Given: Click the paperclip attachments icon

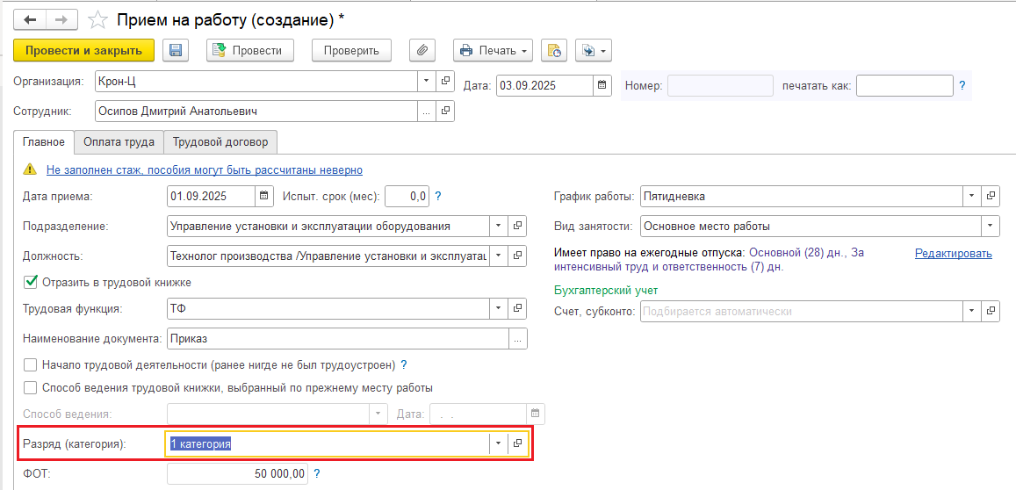Looking at the screenshot, I should 422,51.
